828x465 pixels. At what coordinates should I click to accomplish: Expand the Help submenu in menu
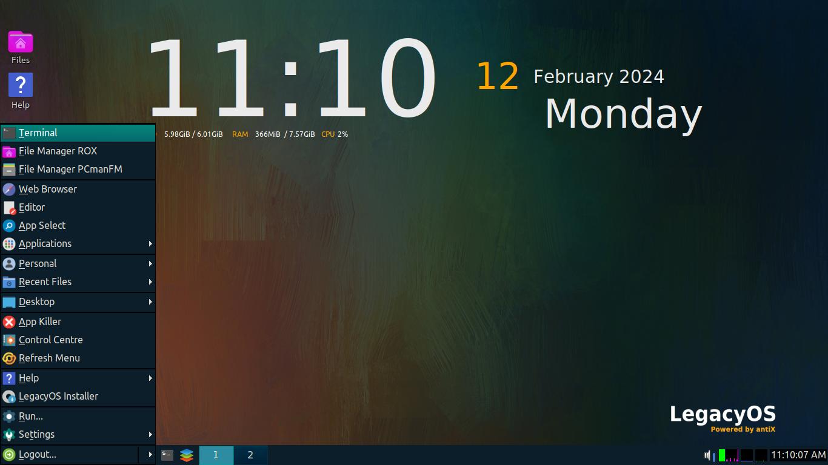78,378
